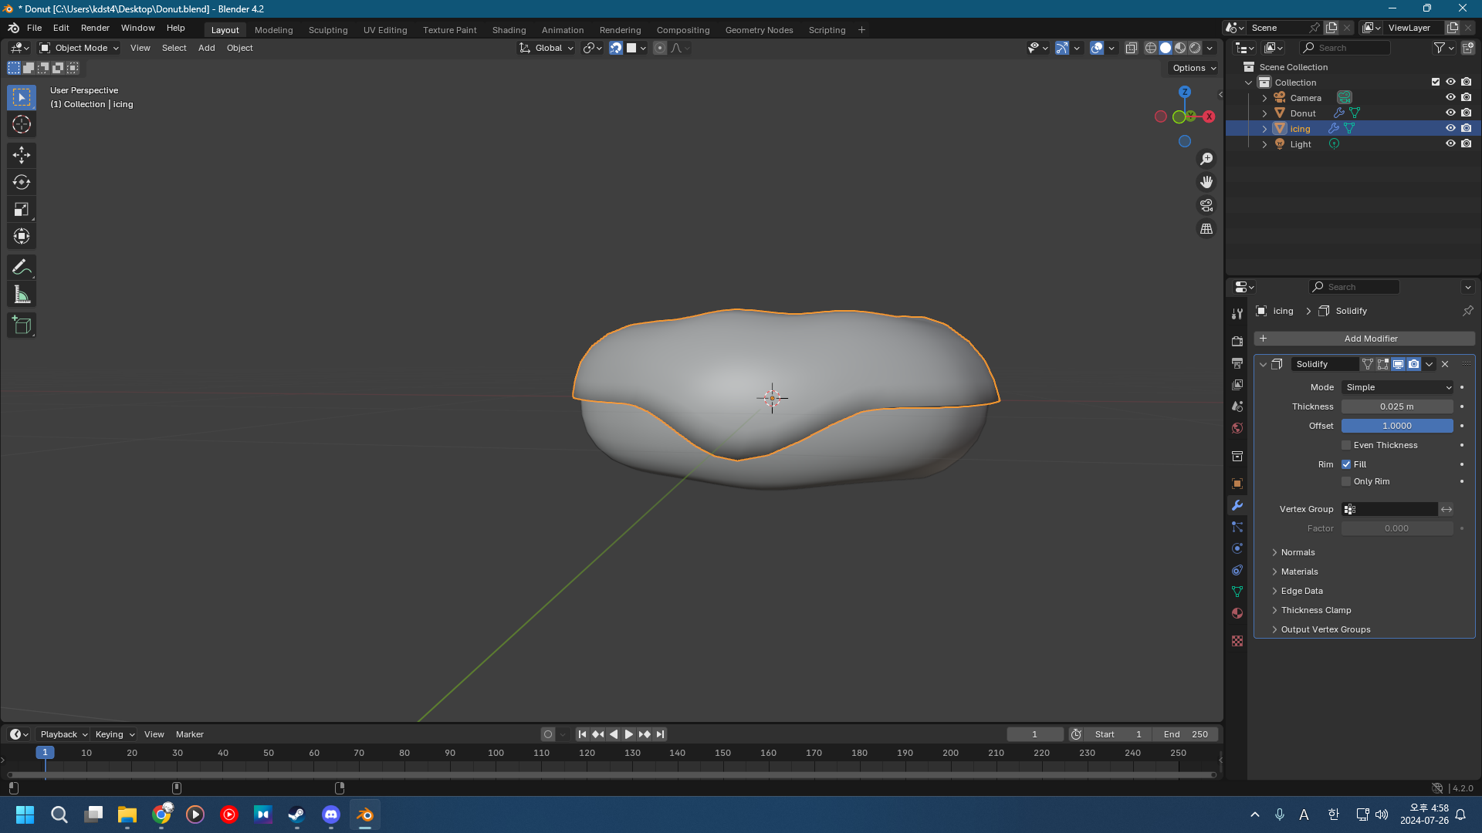Expand Output Vertex Groups subpanel
Viewport: 1482px width, 833px height.
pos(1325,629)
